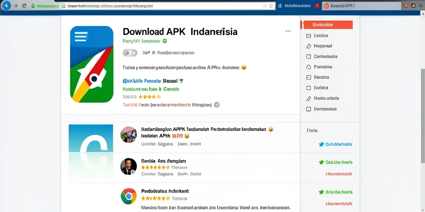Screen dimensions: 425x212
Task: Open the bookmark shortcut beside the address bar
Action: tap(295, 6)
